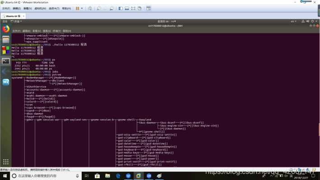Open the VMware 虚拟机(M) menu
Viewport: 320px width, 180px height.
(x=40, y=9)
